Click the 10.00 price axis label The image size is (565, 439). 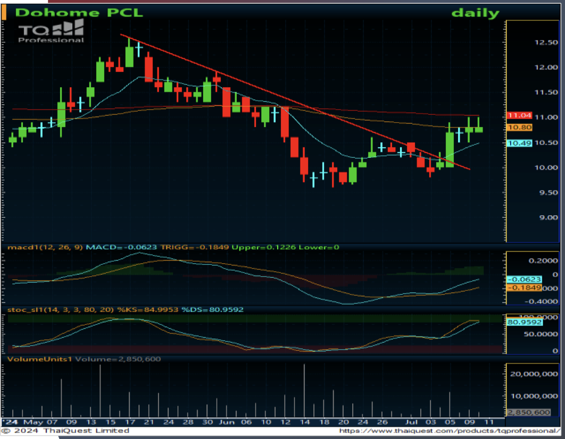546,168
